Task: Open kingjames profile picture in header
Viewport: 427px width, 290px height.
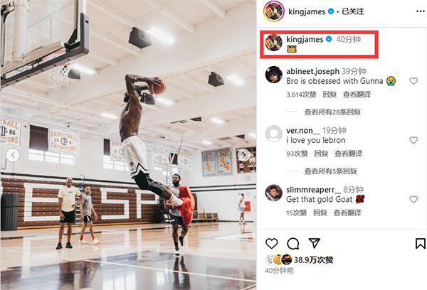Action: coord(274,11)
